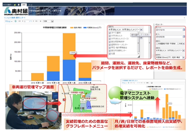
Task: Click dropdown arrow under the tooltip
Action: pos(141,38)
